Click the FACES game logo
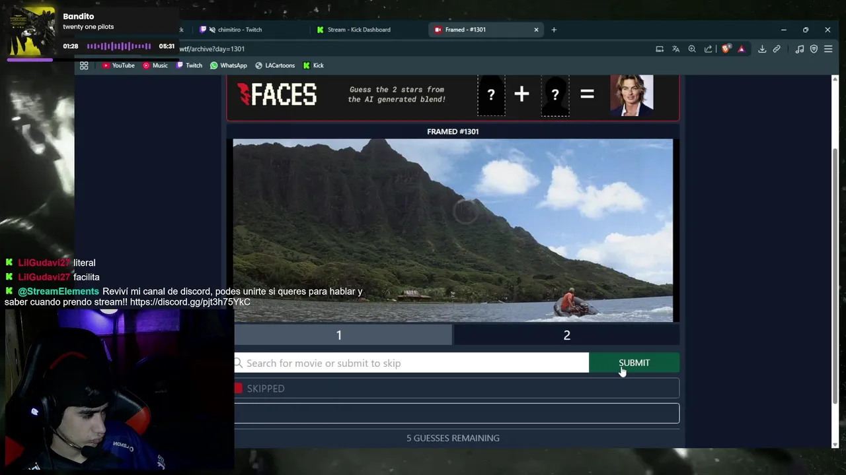 point(277,95)
